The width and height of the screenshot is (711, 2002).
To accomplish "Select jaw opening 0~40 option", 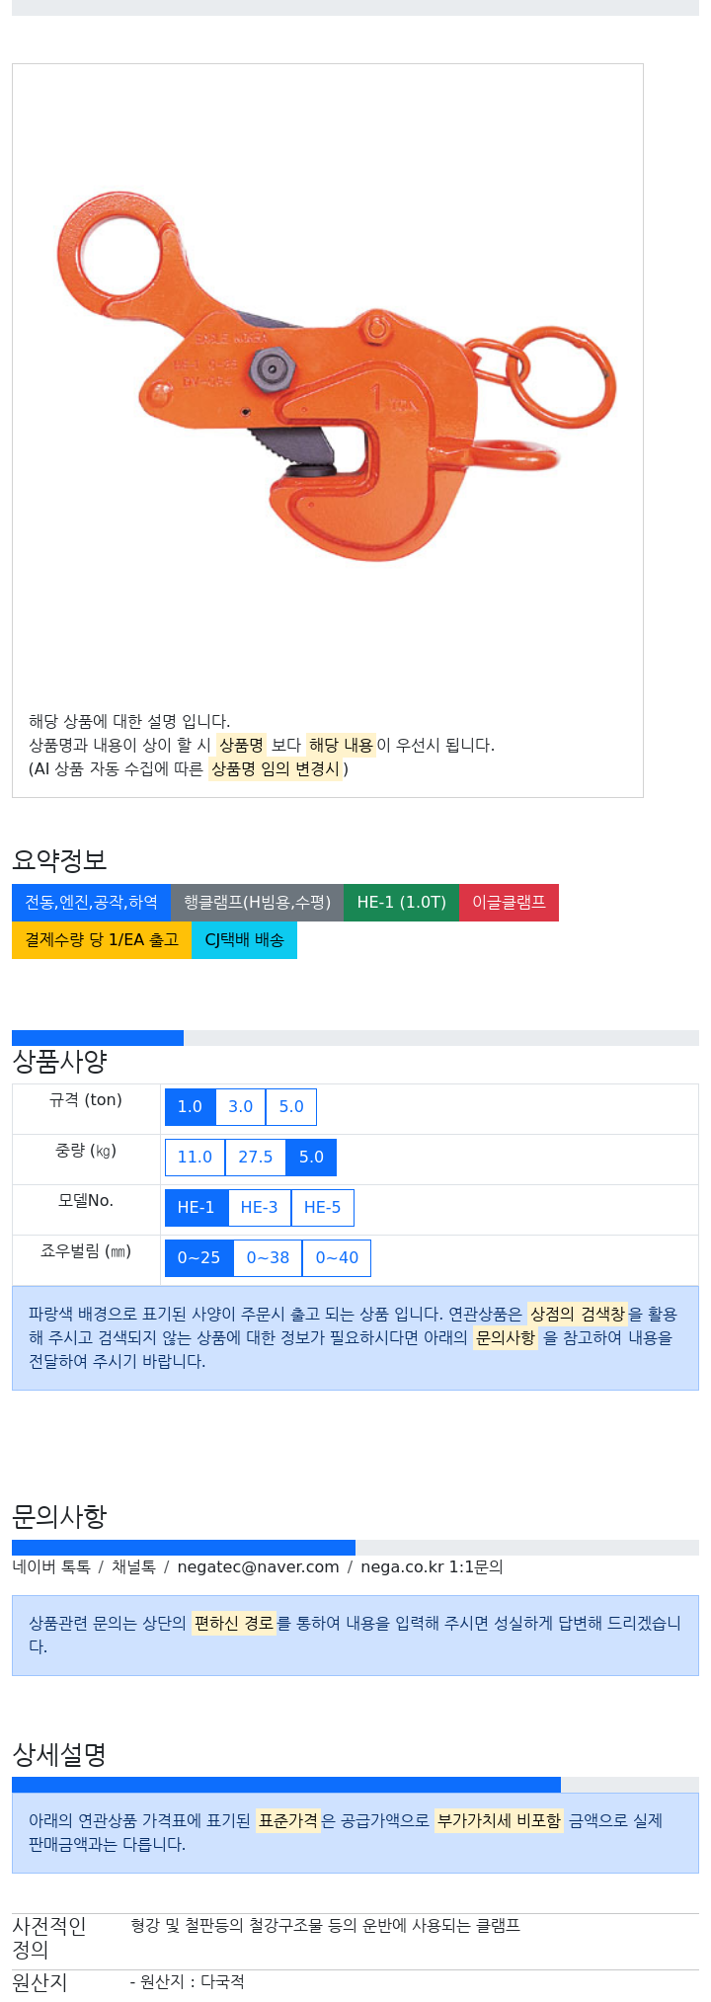I will (x=337, y=1258).
